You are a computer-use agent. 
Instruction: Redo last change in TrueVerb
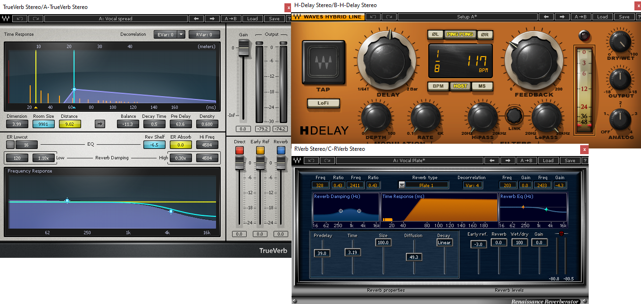[x=36, y=19]
